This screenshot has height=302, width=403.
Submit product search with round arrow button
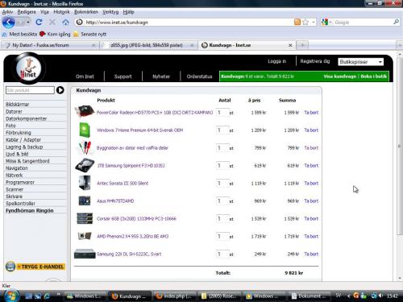(60, 90)
